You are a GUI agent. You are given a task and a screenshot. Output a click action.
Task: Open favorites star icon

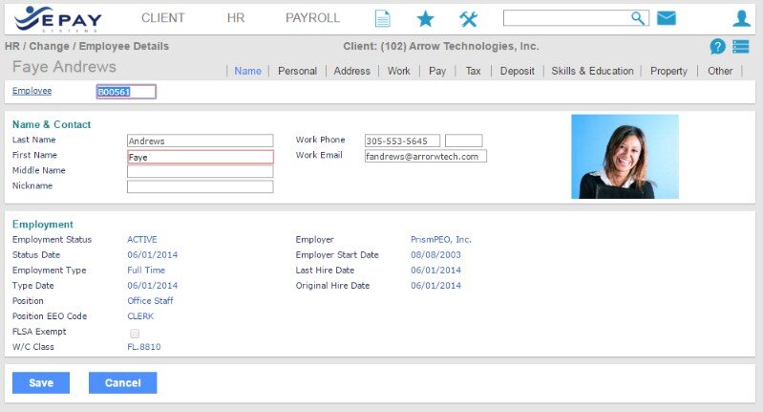tap(426, 18)
